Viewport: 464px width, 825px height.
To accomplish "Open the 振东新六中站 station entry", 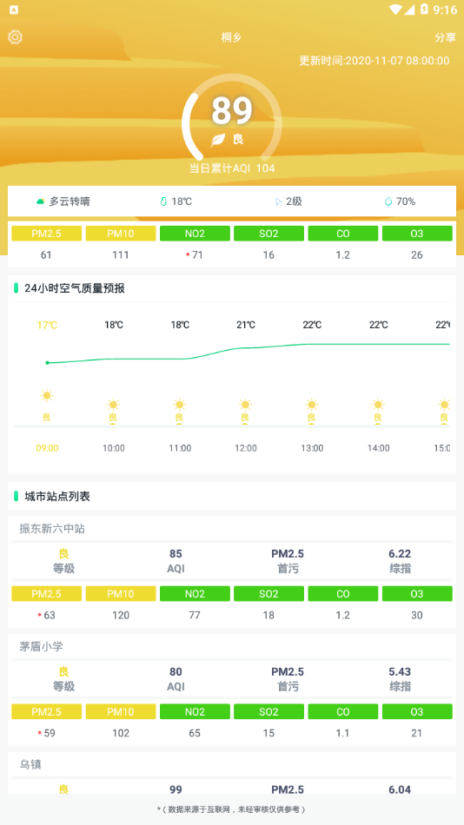I will tap(52, 529).
